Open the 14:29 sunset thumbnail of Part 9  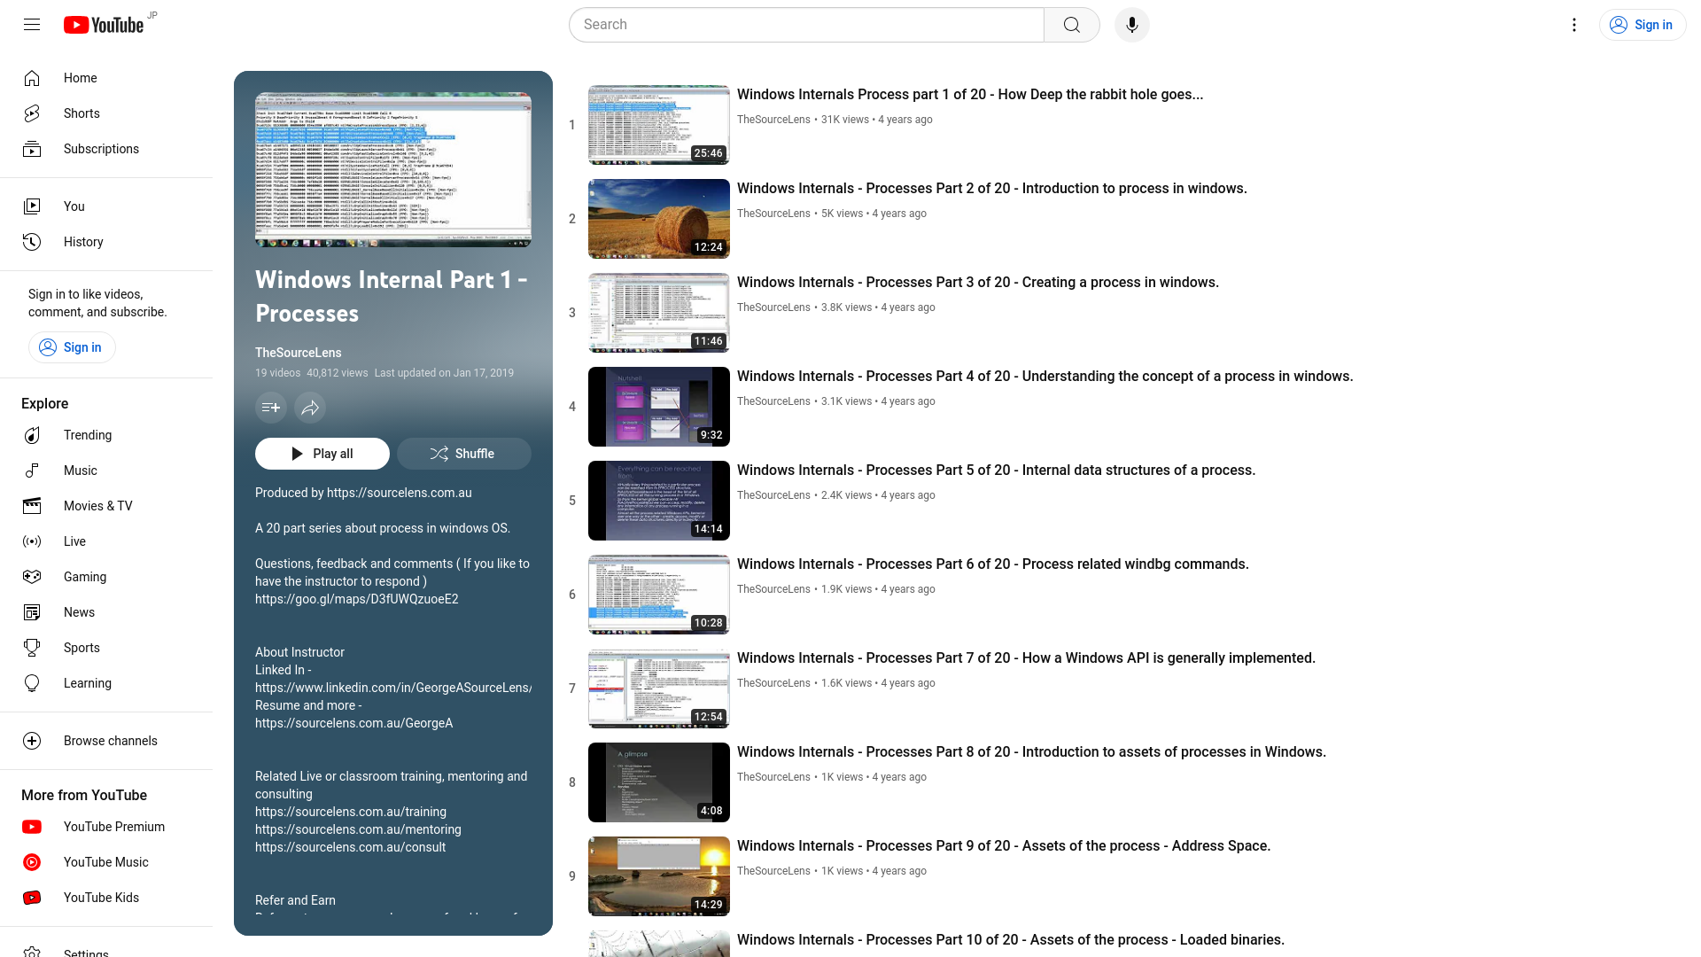pyautogui.click(x=659, y=876)
